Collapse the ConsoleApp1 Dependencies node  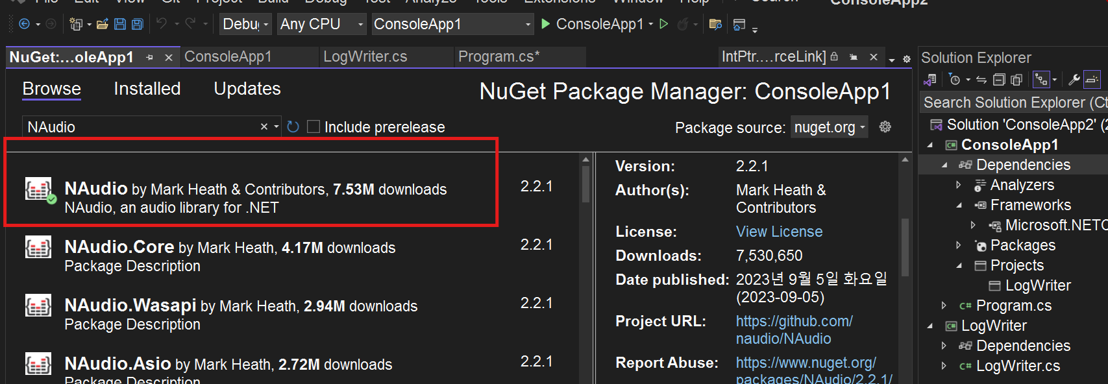(944, 165)
